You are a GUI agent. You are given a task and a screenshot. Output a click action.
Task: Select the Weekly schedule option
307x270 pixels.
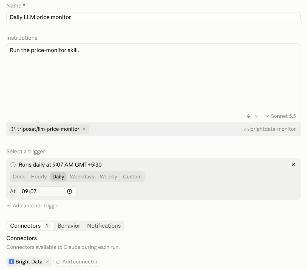pyautogui.click(x=109, y=177)
